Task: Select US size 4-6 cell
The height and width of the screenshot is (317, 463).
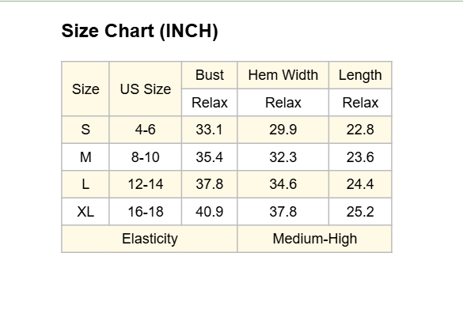Action: point(146,130)
